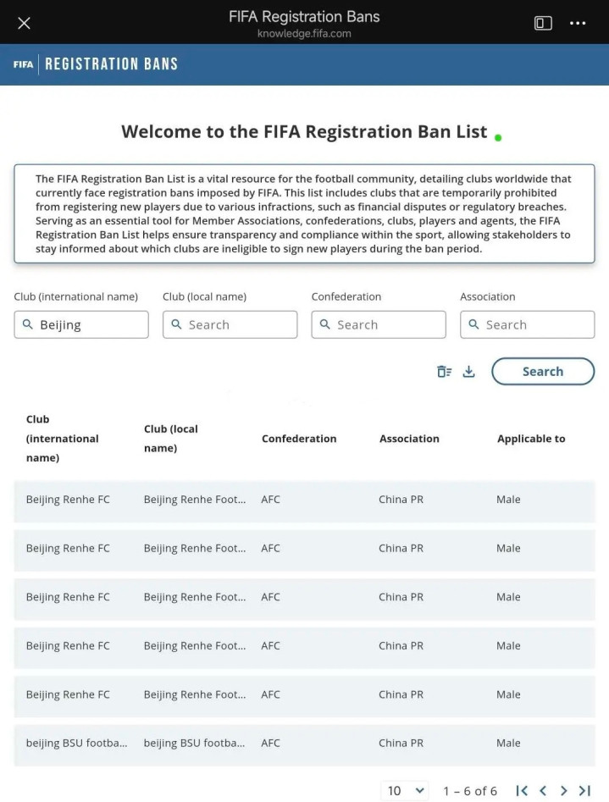Open the Confederation search field

click(379, 324)
